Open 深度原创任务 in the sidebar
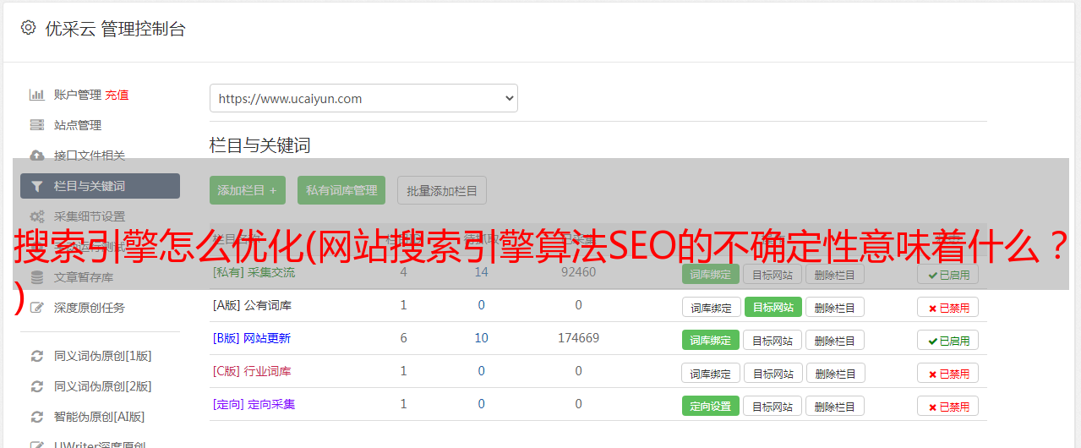This screenshot has height=448, width=1081. tap(90, 308)
